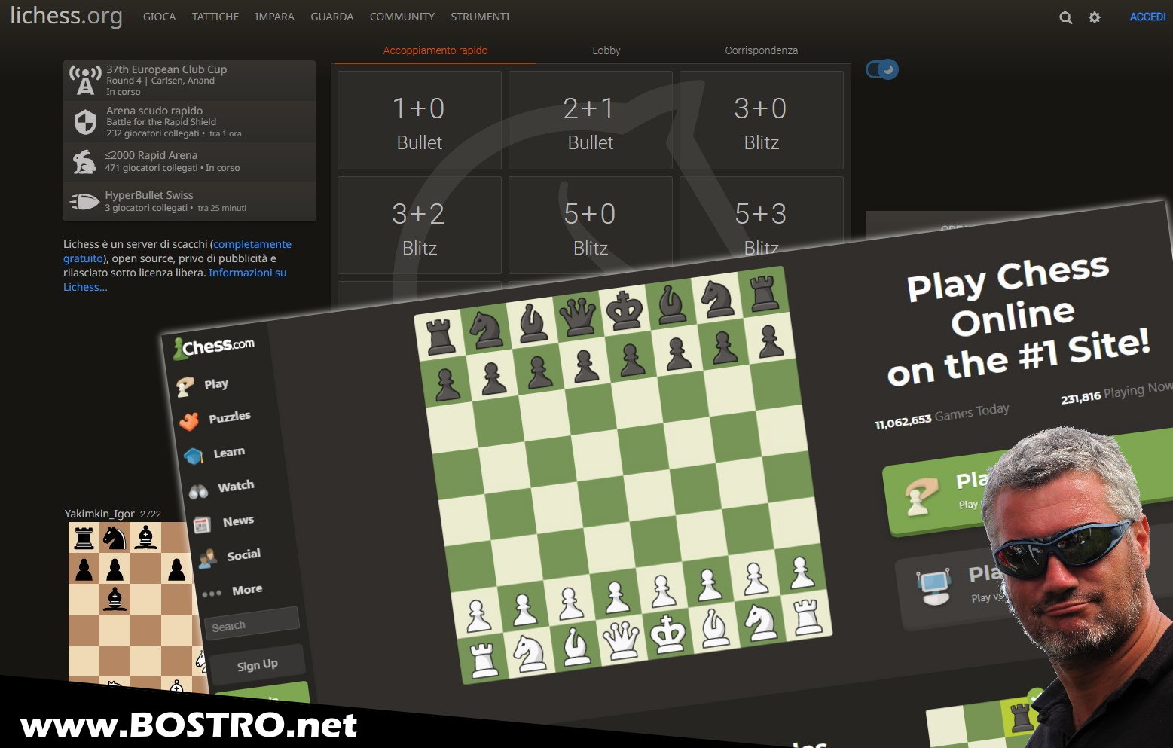
Task: Open Puzzles label in Chess.com sidebar
Action: (230, 417)
